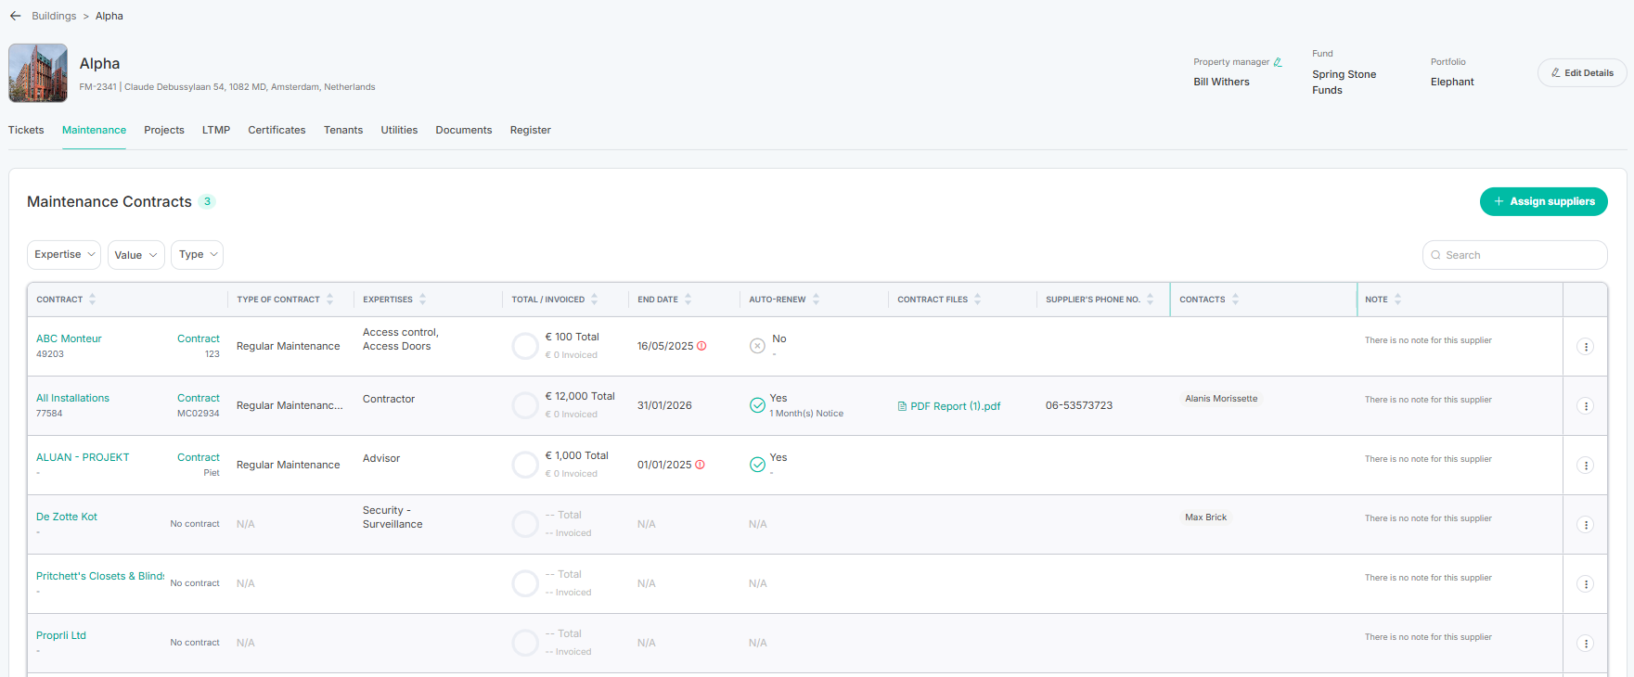This screenshot has height=677, width=1634.
Task: Switch to the Utilities tab
Action: point(399,130)
